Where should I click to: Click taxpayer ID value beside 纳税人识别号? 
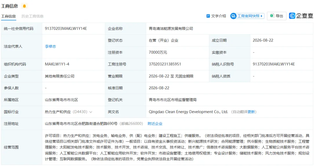coord(274,64)
